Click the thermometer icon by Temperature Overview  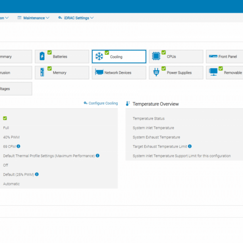pos(128,103)
